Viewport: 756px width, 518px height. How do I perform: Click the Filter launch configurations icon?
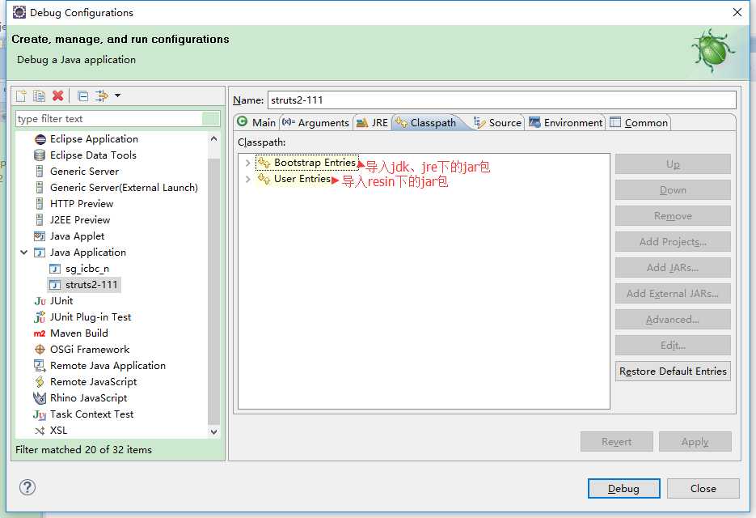tap(102, 96)
